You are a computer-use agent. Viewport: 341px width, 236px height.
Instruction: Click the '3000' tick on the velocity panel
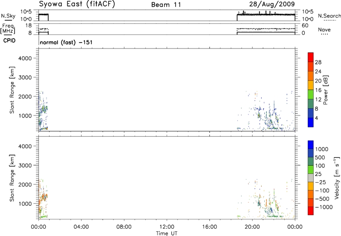[x=25, y=165]
